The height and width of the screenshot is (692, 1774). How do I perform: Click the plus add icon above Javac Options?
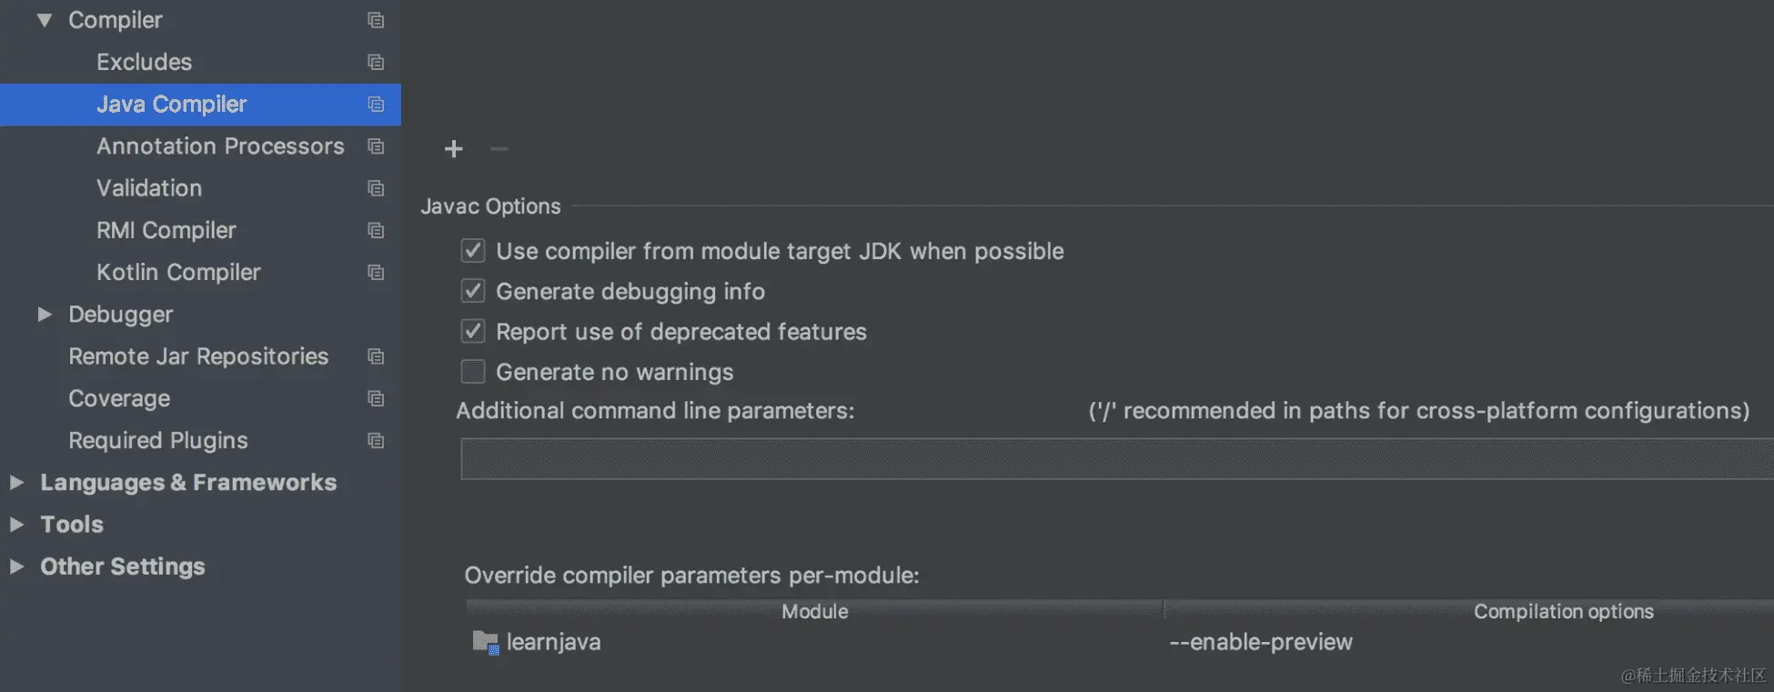point(453,149)
